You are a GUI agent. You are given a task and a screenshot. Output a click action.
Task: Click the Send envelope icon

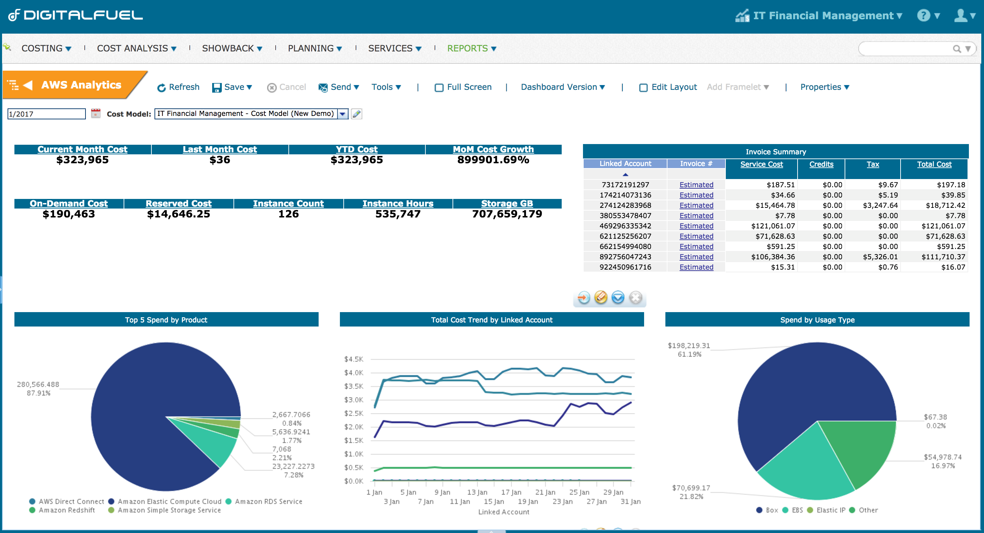[x=323, y=87]
